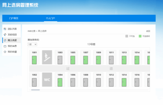Select the 网上选房 sidebar entry
Viewport: 163px width, 105px height.
(x=11, y=40)
